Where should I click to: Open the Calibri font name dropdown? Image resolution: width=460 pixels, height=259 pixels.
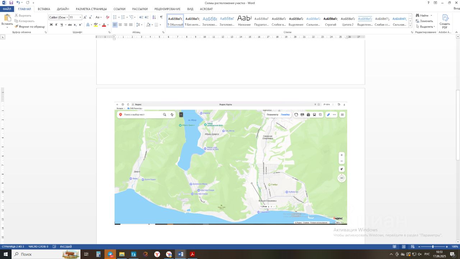[x=67, y=17]
